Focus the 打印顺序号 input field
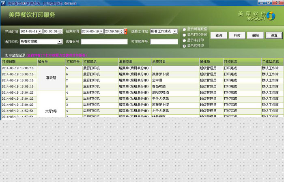The image size is (284, 182). coord(164,42)
